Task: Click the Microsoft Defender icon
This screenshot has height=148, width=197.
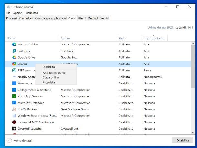Action: [14, 103]
